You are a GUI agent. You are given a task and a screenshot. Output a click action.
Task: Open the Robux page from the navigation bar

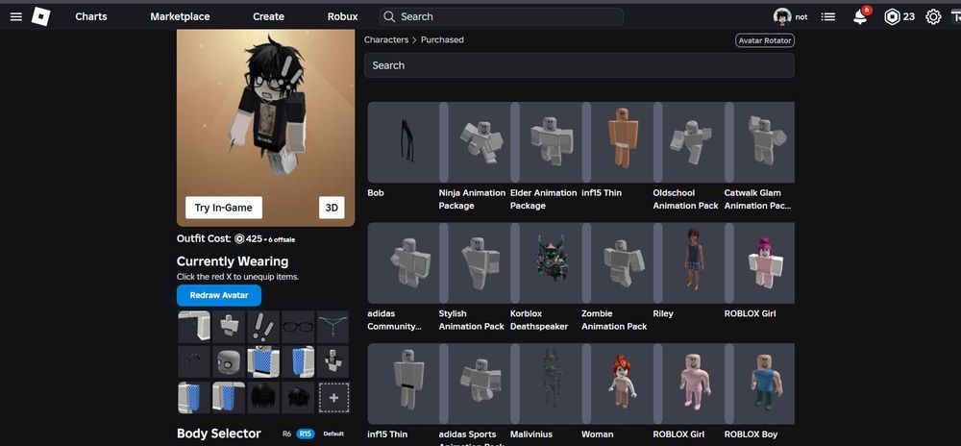tap(343, 16)
